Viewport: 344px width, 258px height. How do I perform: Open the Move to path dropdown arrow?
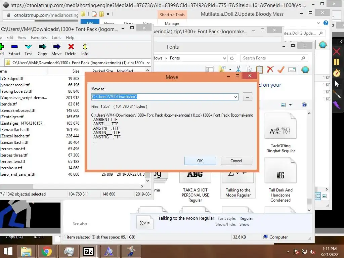235,97
